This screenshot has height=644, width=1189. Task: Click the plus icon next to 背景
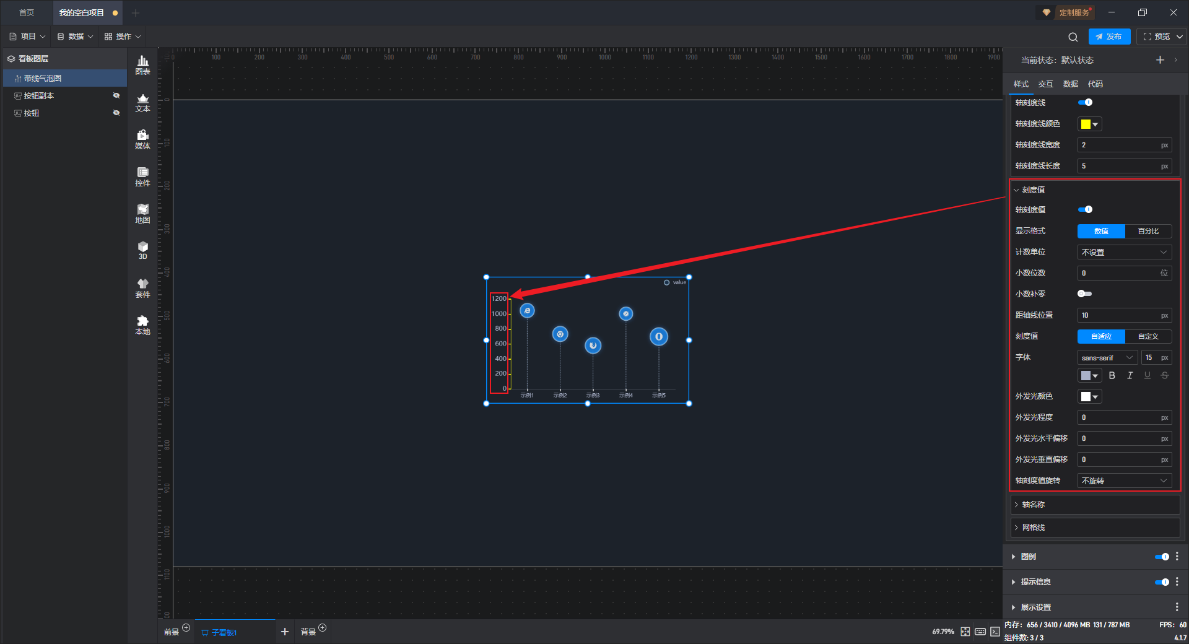tap(322, 628)
